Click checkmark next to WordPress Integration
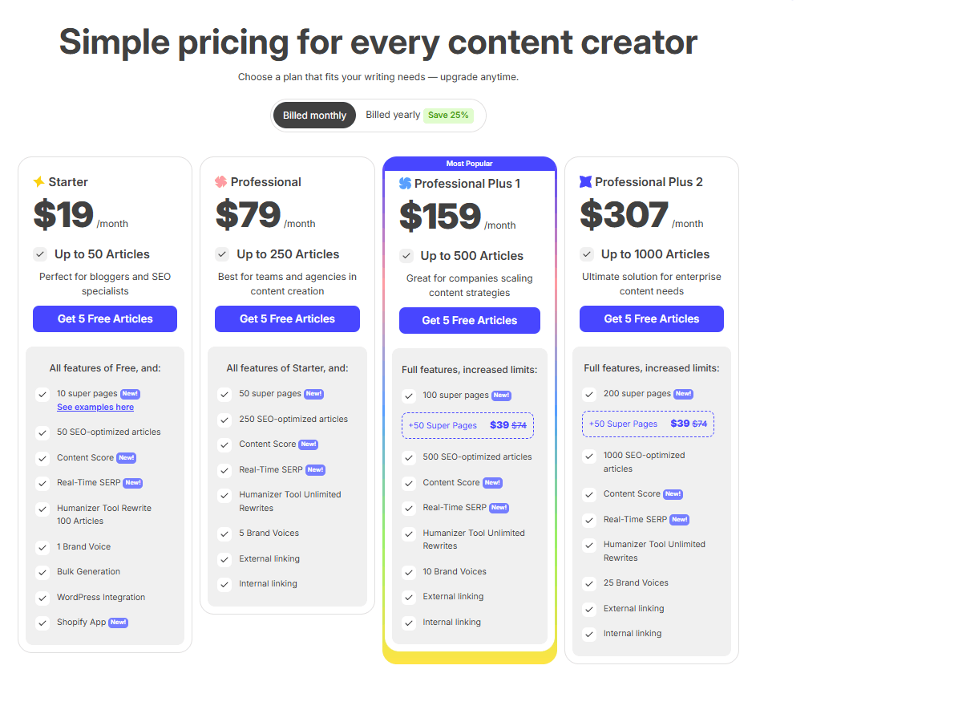The height and width of the screenshot is (706, 954). tap(42, 598)
